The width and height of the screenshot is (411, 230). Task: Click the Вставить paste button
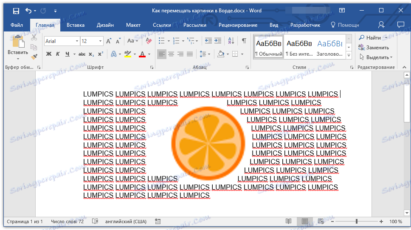pyautogui.click(x=18, y=47)
